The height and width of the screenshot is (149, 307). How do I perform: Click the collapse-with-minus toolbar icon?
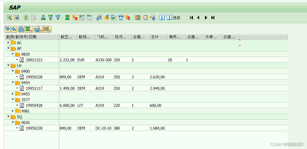point(89,18)
